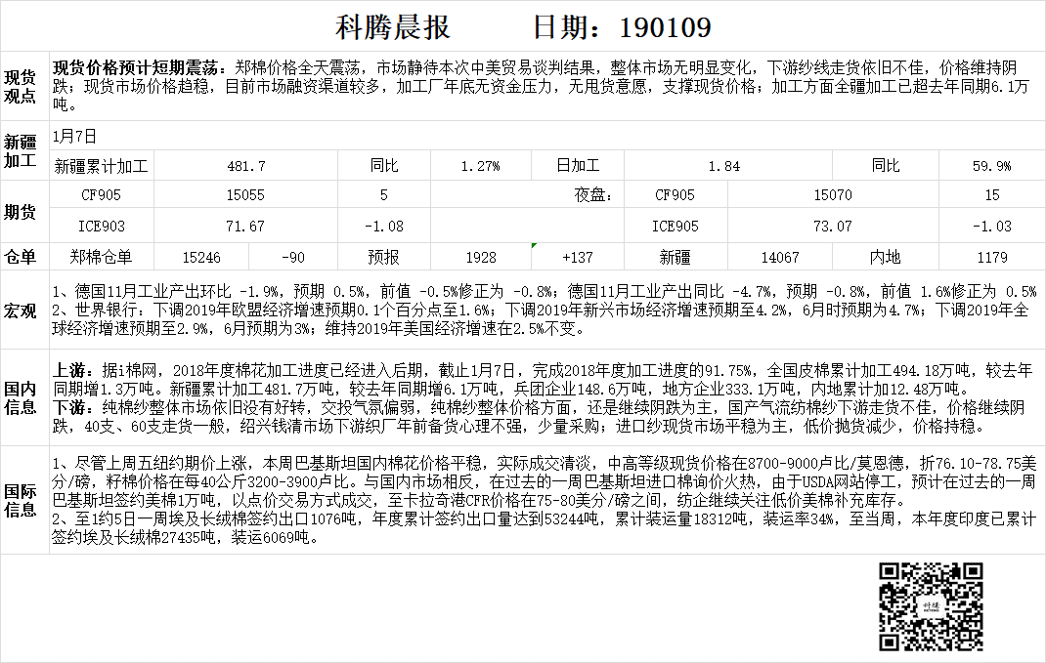The image size is (1046, 663).
Task: Click the QR code image
Action: [931, 606]
